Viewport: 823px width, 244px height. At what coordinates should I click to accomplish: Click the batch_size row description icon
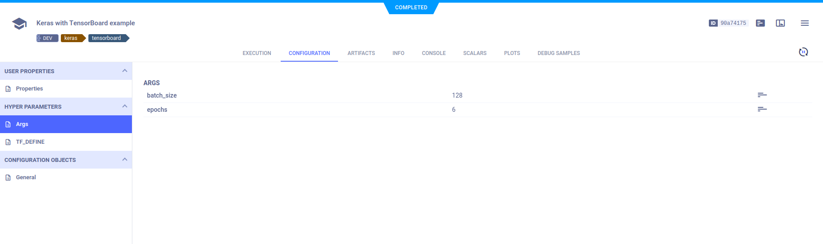(x=762, y=95)
